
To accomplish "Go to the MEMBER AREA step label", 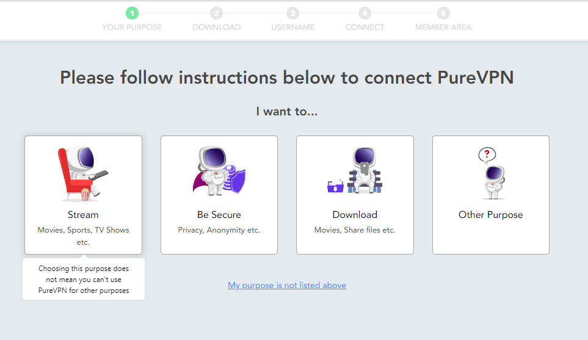I will click(x=443, y=27).
